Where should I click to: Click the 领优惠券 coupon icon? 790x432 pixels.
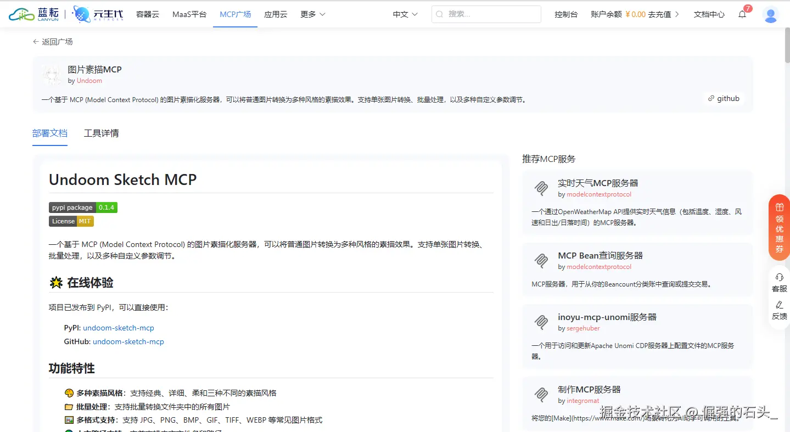click(x=779, y=209)
